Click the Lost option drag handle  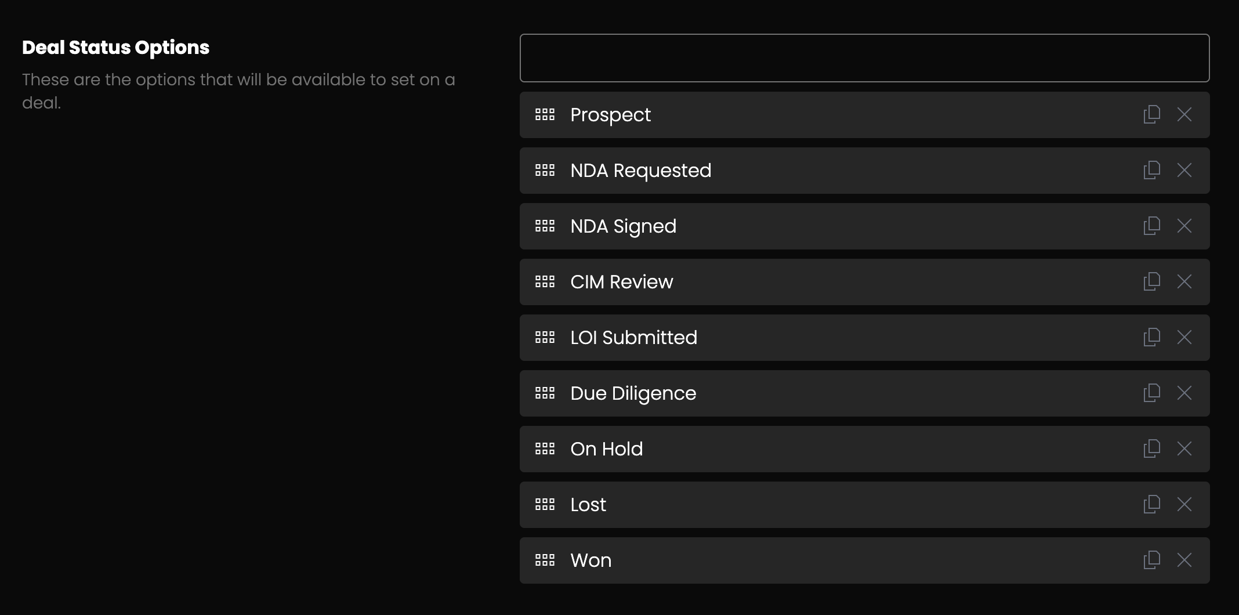(x=545, y=504)
